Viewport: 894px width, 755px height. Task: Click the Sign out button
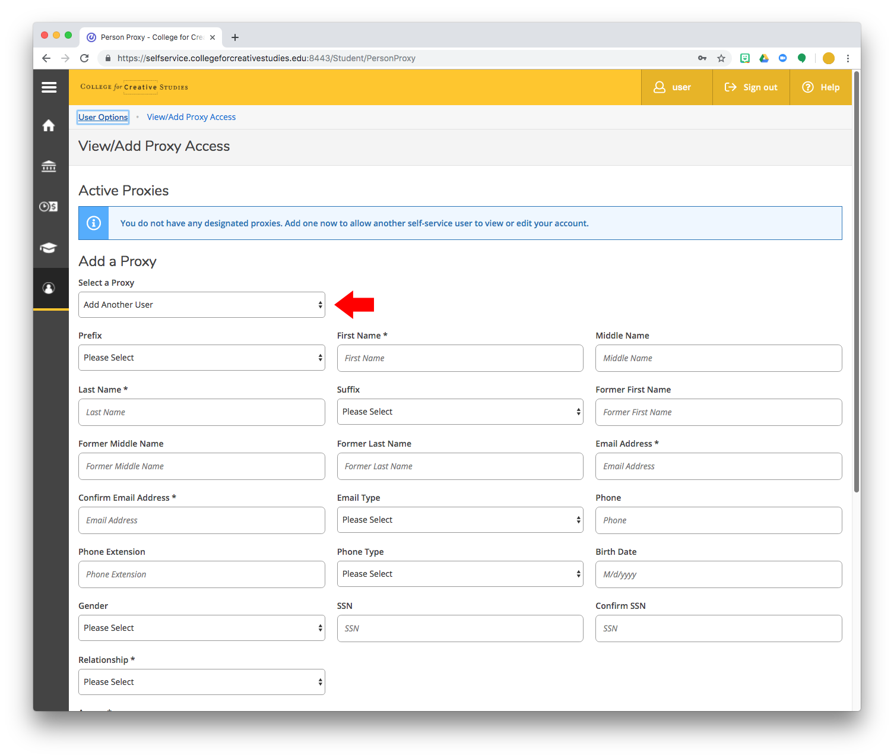pos(751,87)
